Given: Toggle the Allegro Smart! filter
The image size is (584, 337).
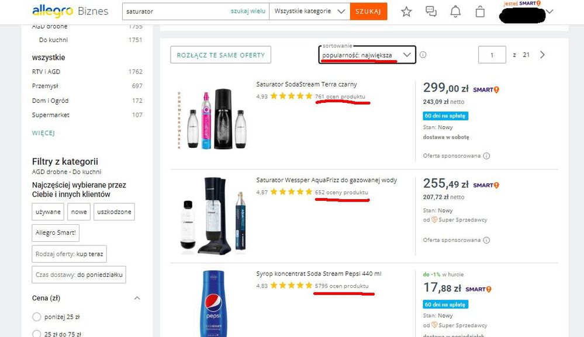Looking at the screenshot, I should coord(56,233).
